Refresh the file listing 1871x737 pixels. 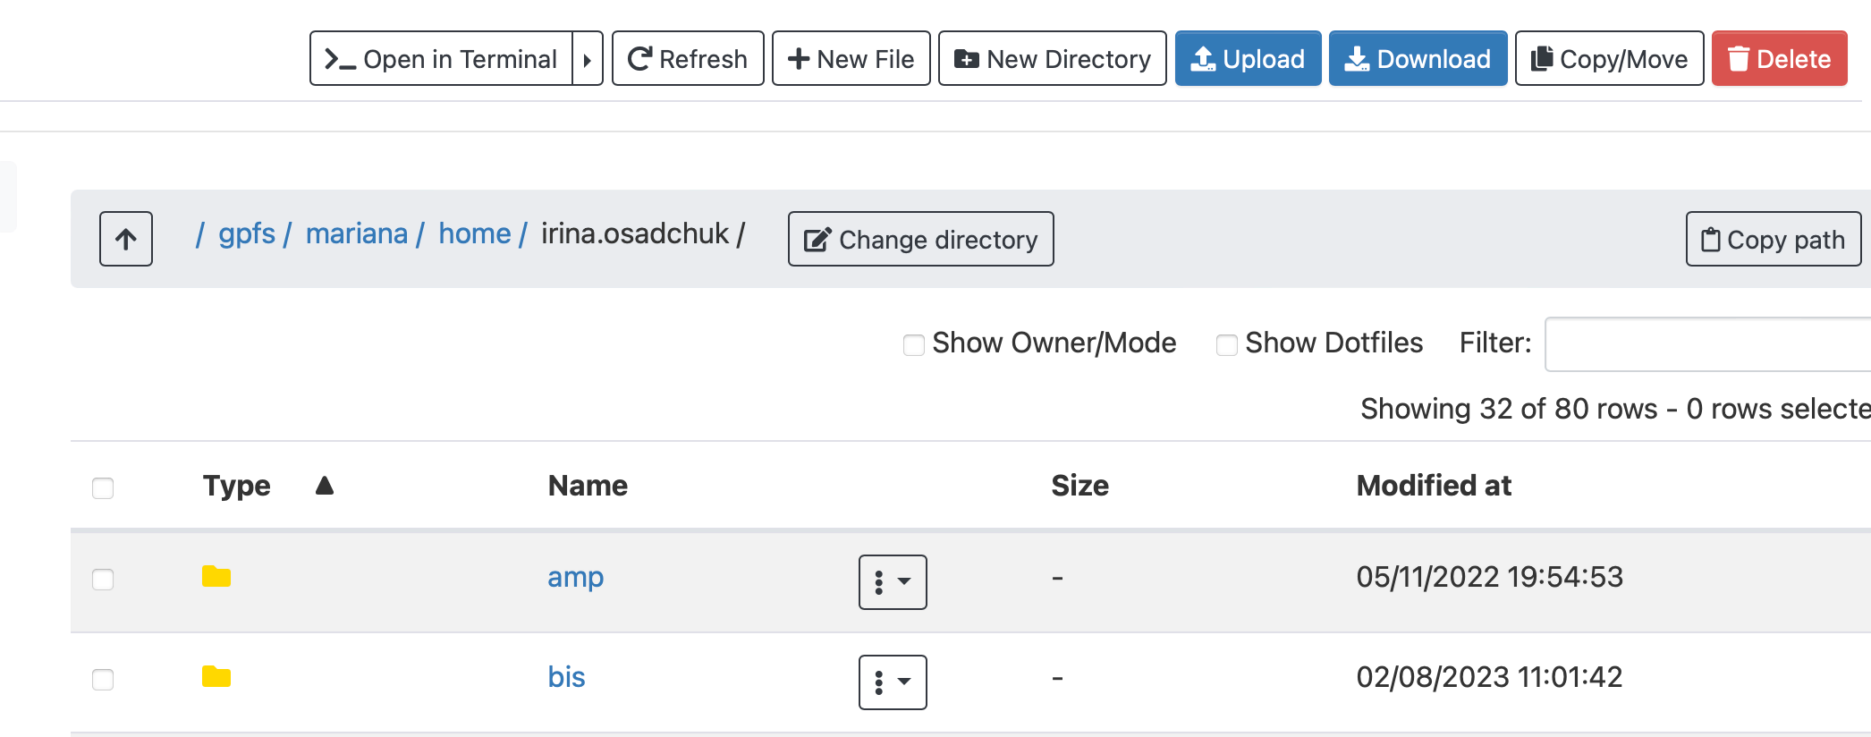click(688, 59)
